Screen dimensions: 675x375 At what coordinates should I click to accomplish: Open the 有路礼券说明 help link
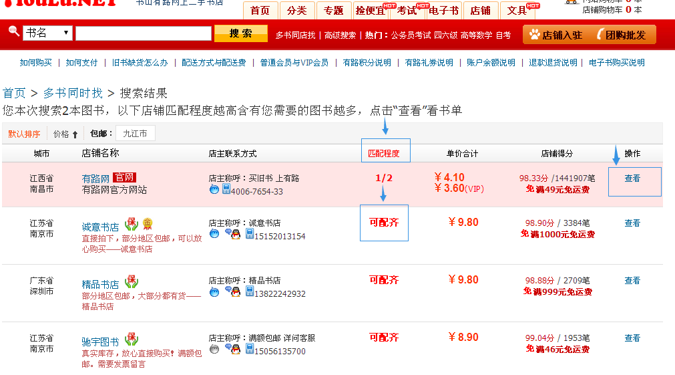pyautogui.click(x=429, y=63)
